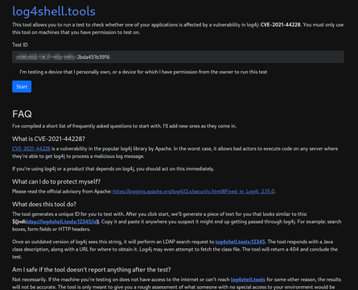The width and height of the screenshot is (358, 290).
Task: Tick the permission confirmation checkbox
Action: tap(14, 72)
